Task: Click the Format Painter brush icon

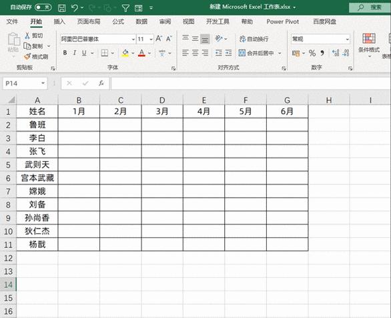Action: [27, 57]
